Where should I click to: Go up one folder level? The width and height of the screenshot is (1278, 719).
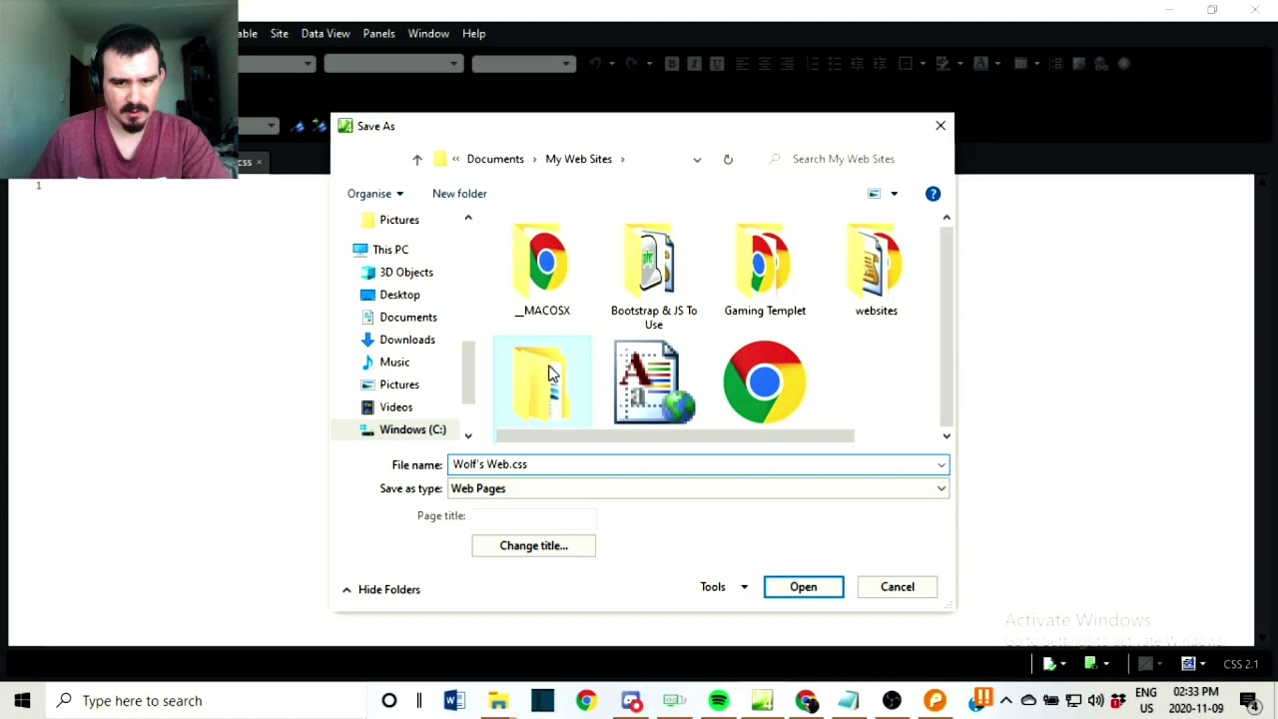click(417, 159)
